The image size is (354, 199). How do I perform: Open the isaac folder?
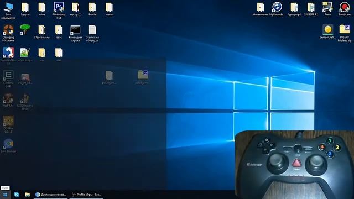[59, 32]
